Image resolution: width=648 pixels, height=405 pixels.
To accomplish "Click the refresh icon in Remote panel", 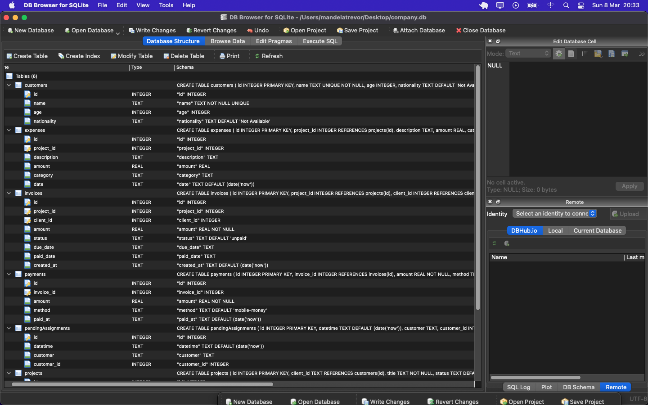I will (x=494, y=243).
